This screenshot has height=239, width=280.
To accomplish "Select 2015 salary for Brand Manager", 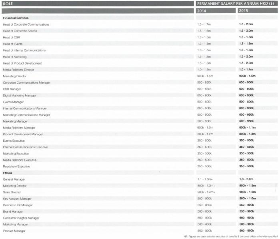I will (x=247, y=211).
